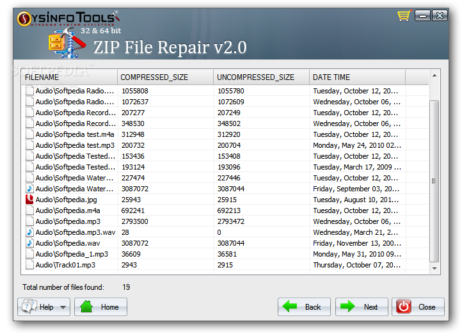Select the Audio\Softpedia test.mp3 filename
This screenshot has height=334, width=462.
75,145
